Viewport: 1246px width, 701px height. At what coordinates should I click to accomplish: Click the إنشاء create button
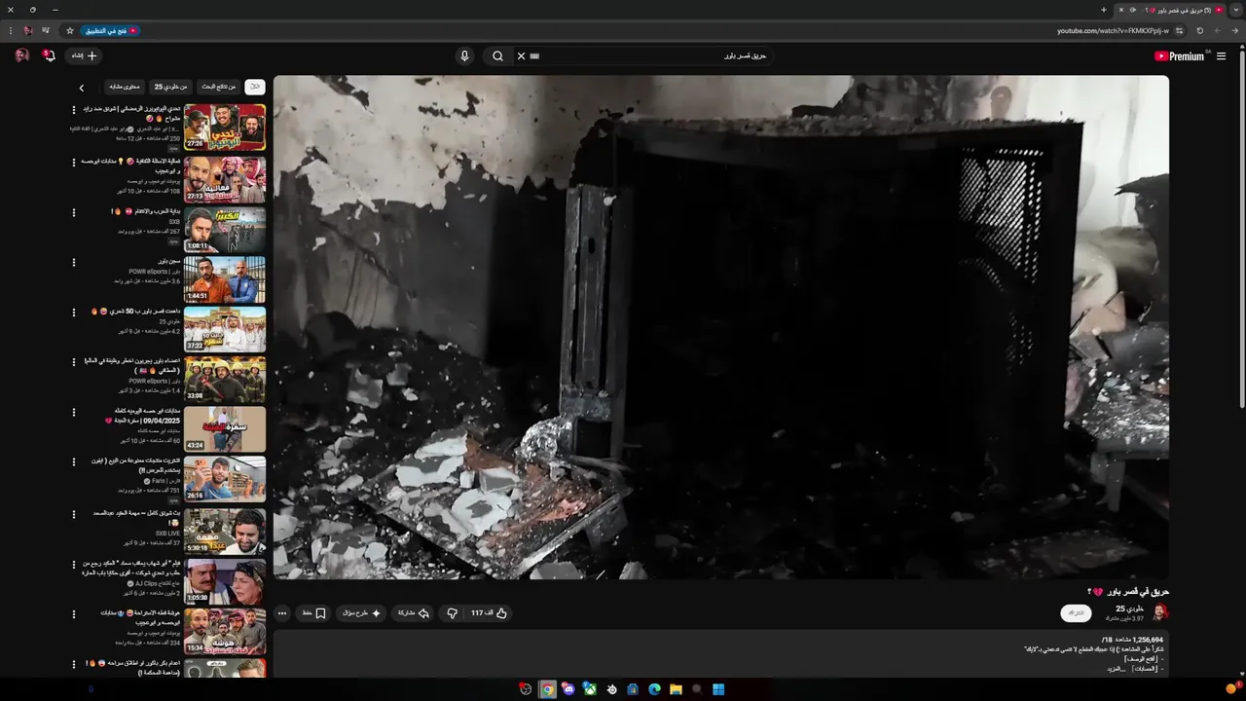(x=85, y=56)
